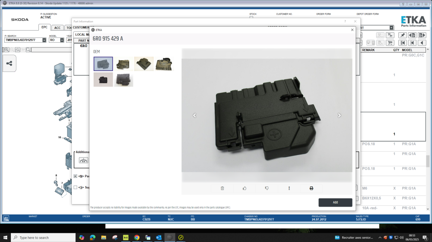Dislike the part image with thumbs down

tap(267, 188)
